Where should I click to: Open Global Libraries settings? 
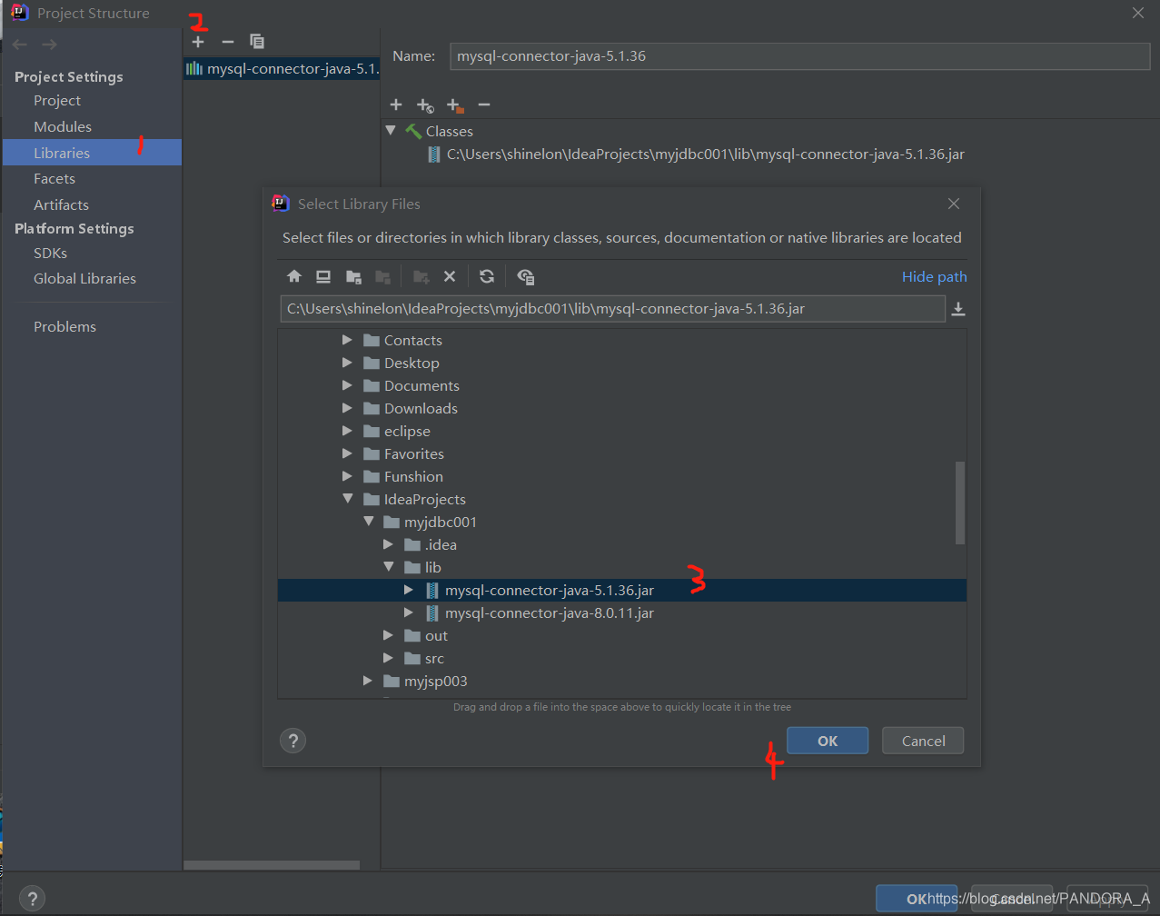point(84,278)
